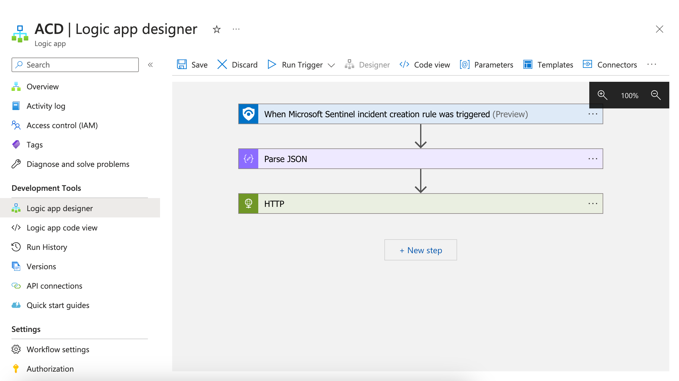Click the sidebar Search field
679x381 pixels.
pos(75,65)
